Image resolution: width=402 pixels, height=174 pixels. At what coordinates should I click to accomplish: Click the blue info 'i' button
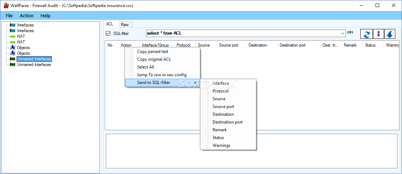[x=378, y=34]
